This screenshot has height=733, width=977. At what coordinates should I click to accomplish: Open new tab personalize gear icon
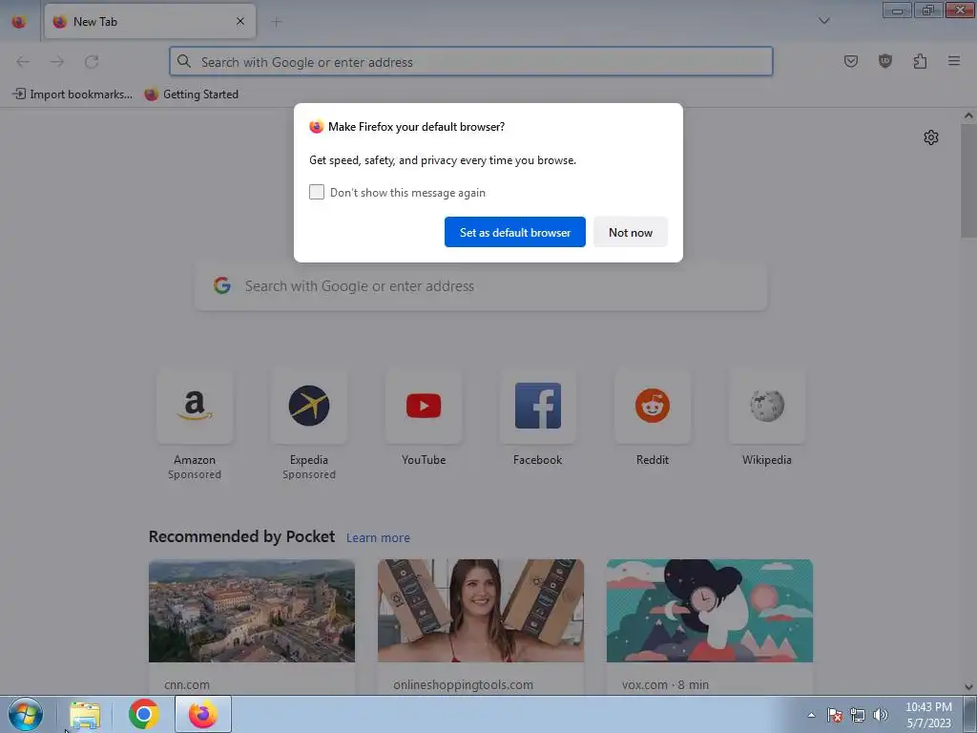pyautogui.click(x=931, y=137)
